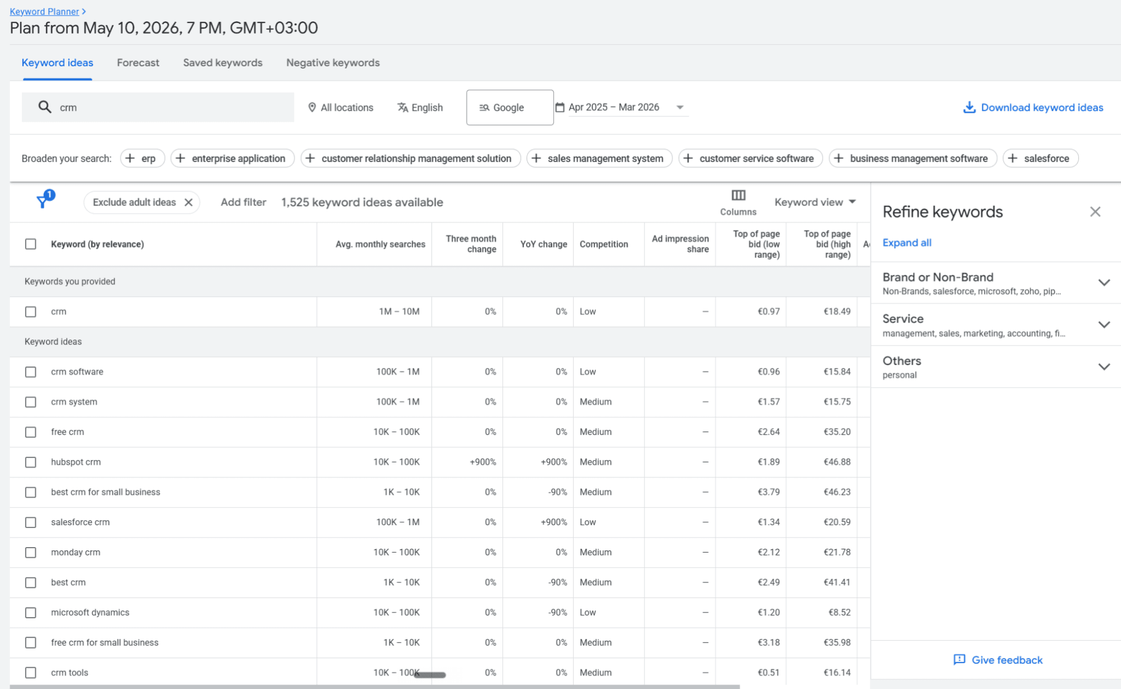Click the best crm keyword text
The width and height of the screenshot is (1121, 689).
tap(68, 582)
